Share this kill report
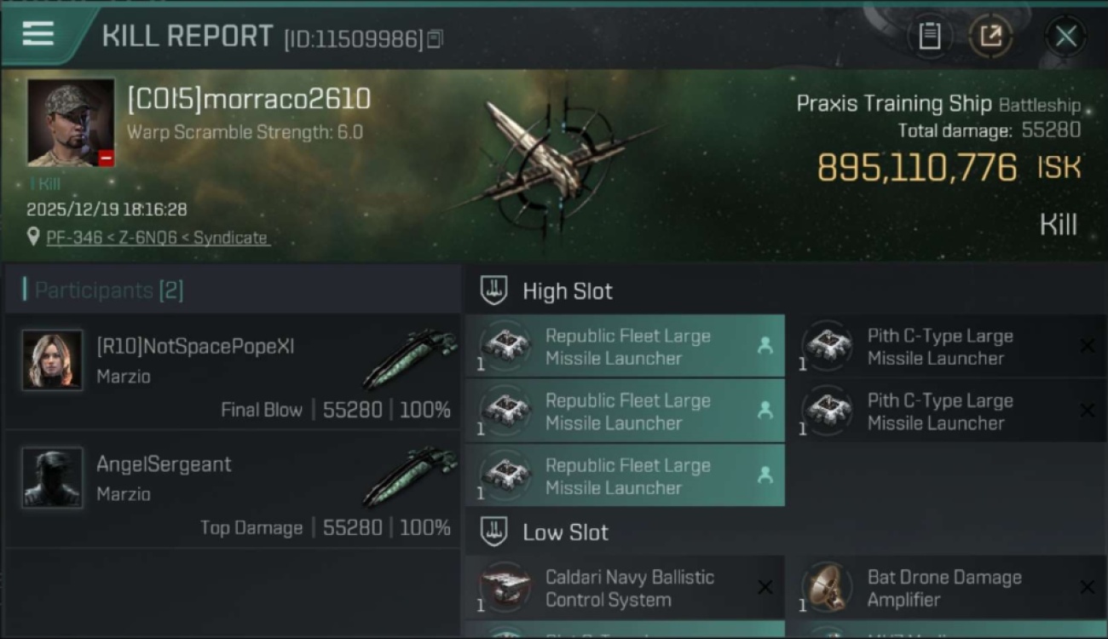The image size is (1108, 639). [990, 36]
